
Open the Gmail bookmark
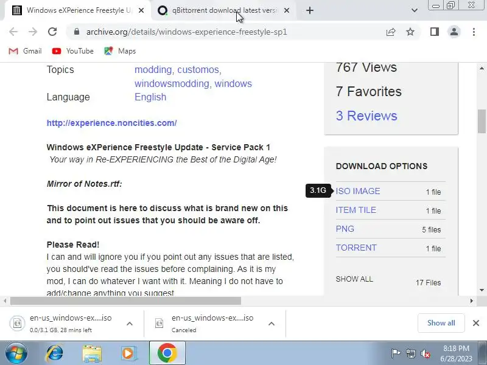click(x=25, y=51)
